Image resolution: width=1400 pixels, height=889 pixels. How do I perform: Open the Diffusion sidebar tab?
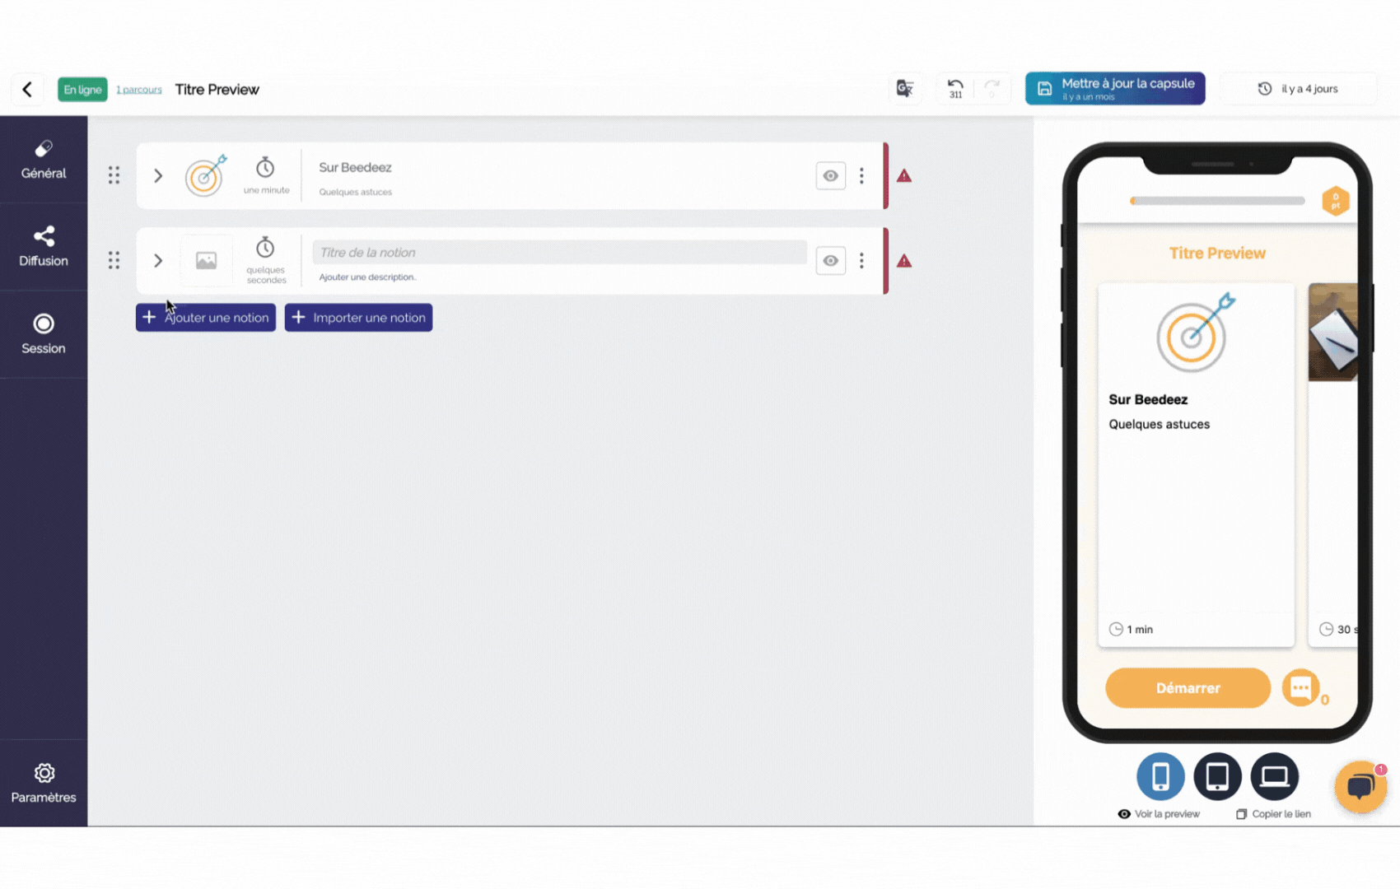pyautogui.click(x=44, y=247)
